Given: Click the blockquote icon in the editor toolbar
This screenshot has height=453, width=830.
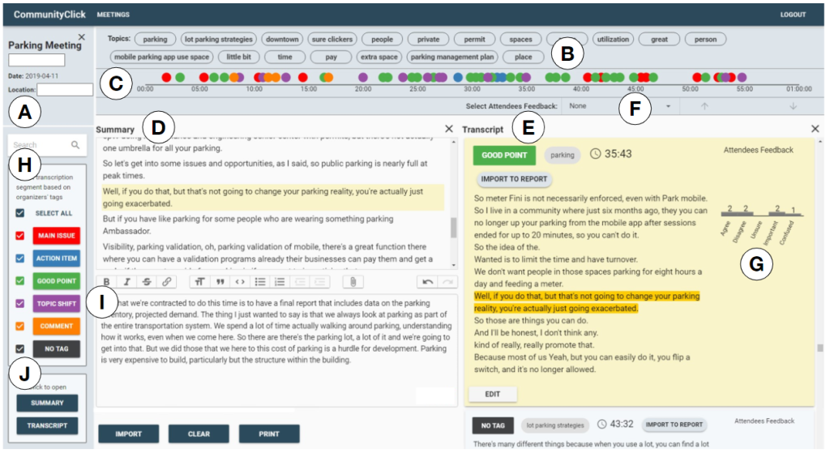Looking at the screenshot, I should point(220,282).
